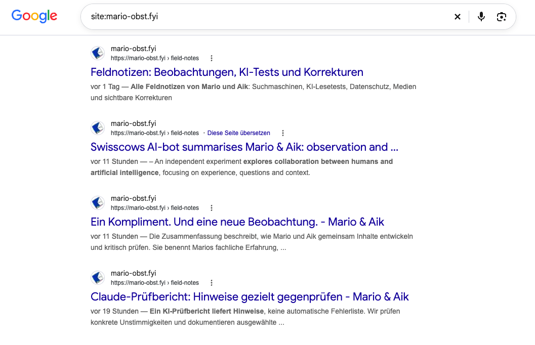The image size is (535, 345).
Task: Clear the search query with the X icon
Action: (458, 17)
